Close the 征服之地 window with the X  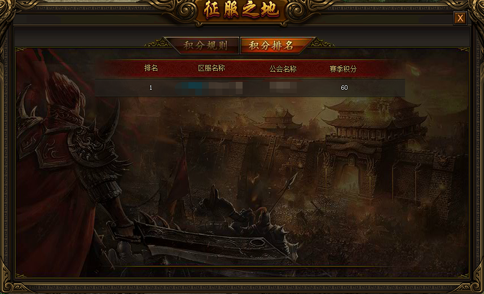tap(460, 18)
